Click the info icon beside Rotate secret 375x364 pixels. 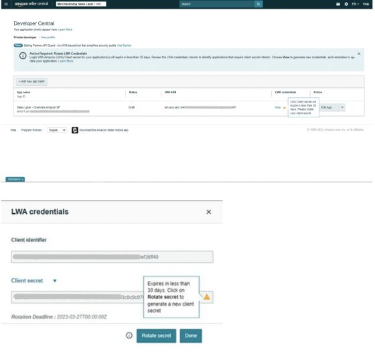point(129,335)
